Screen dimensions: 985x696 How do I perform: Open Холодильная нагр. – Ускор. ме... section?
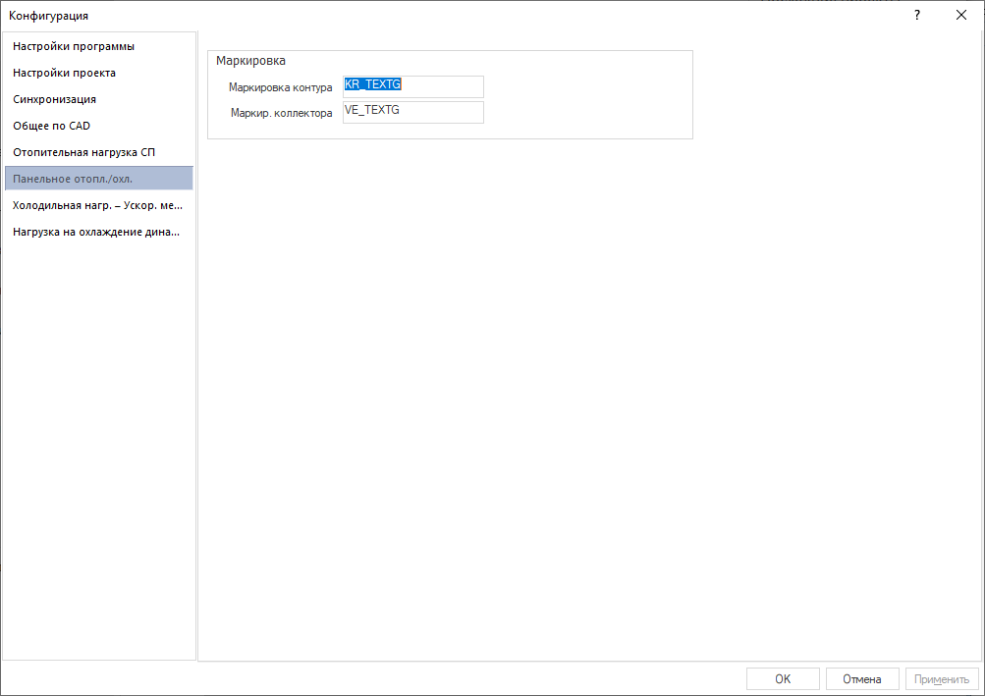point(98,205)
